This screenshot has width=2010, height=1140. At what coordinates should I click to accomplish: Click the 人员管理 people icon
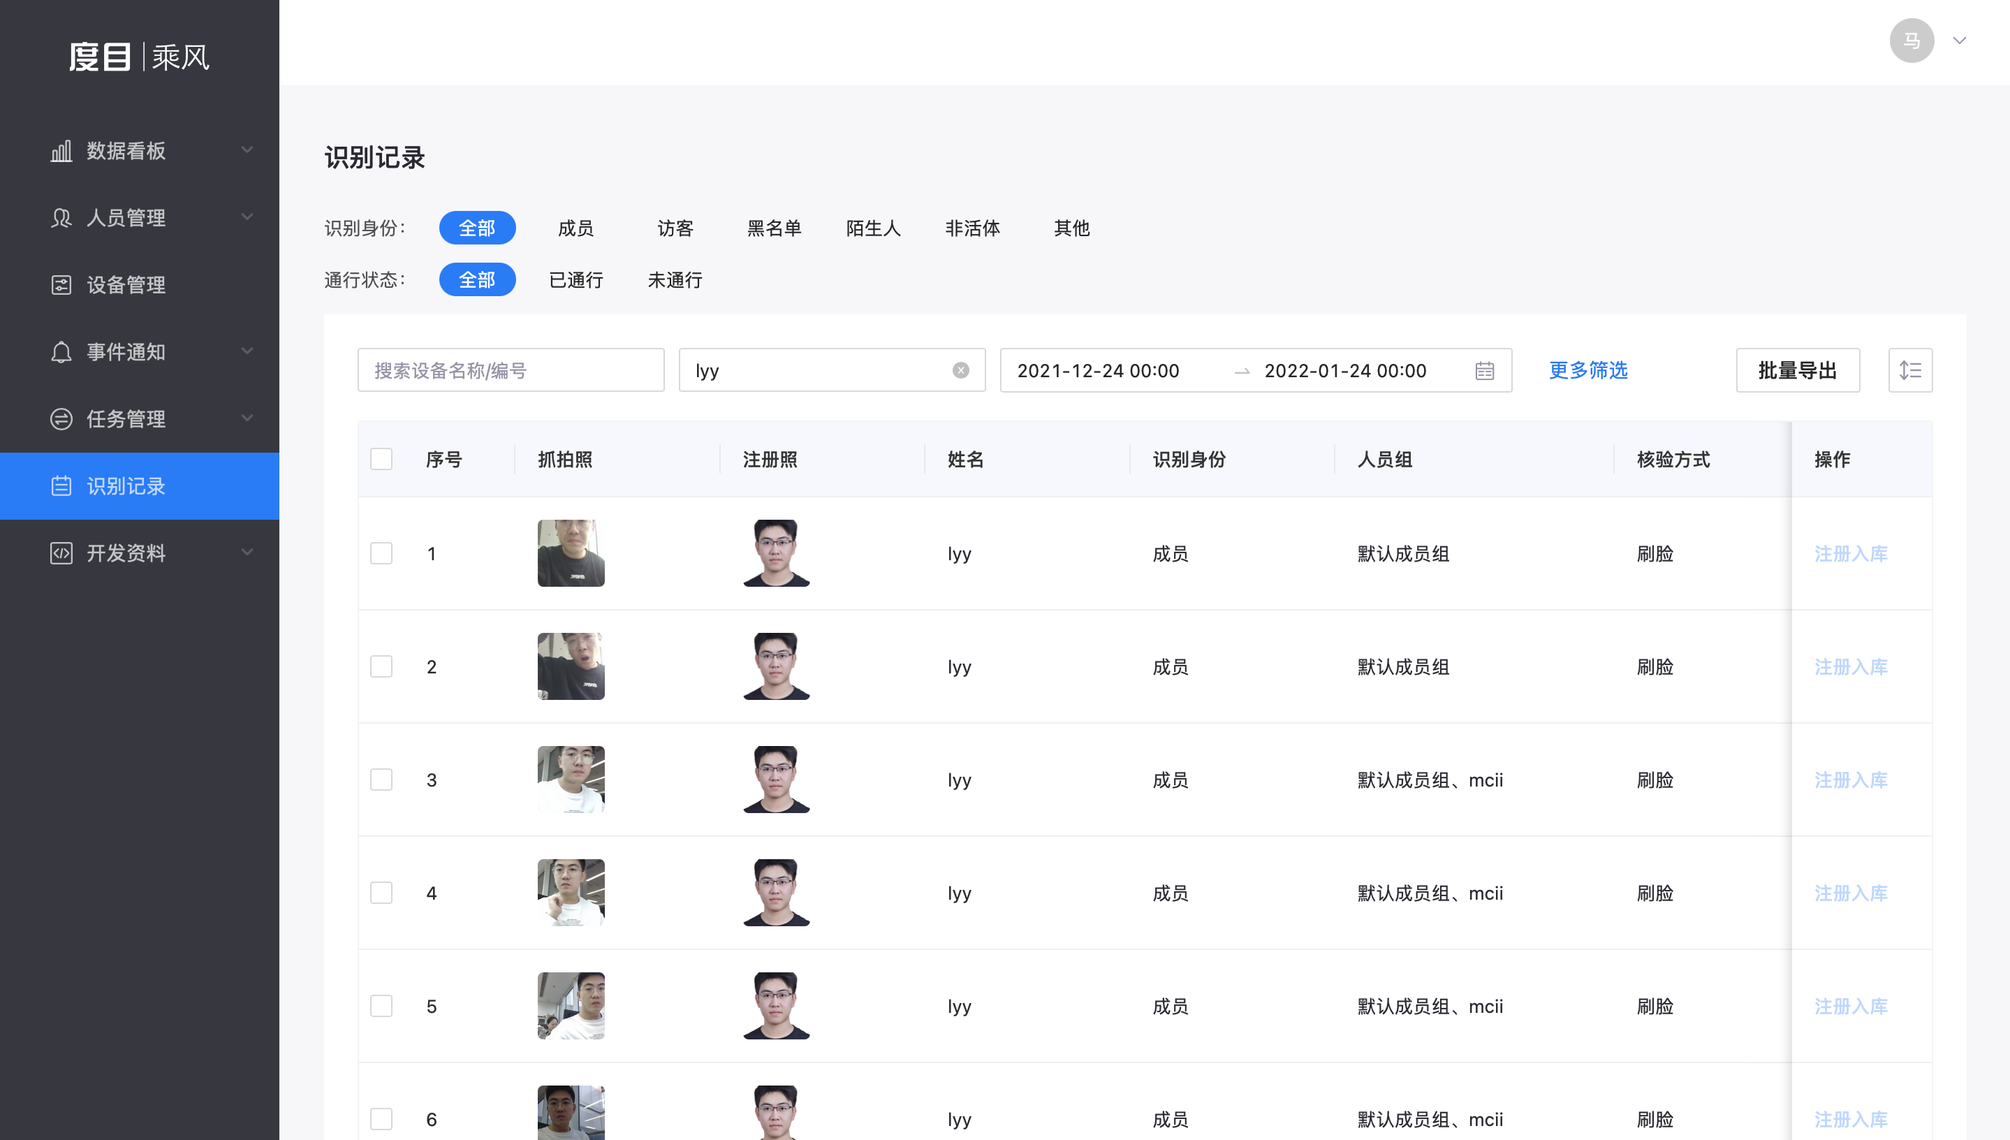click(x=61, y=218)
